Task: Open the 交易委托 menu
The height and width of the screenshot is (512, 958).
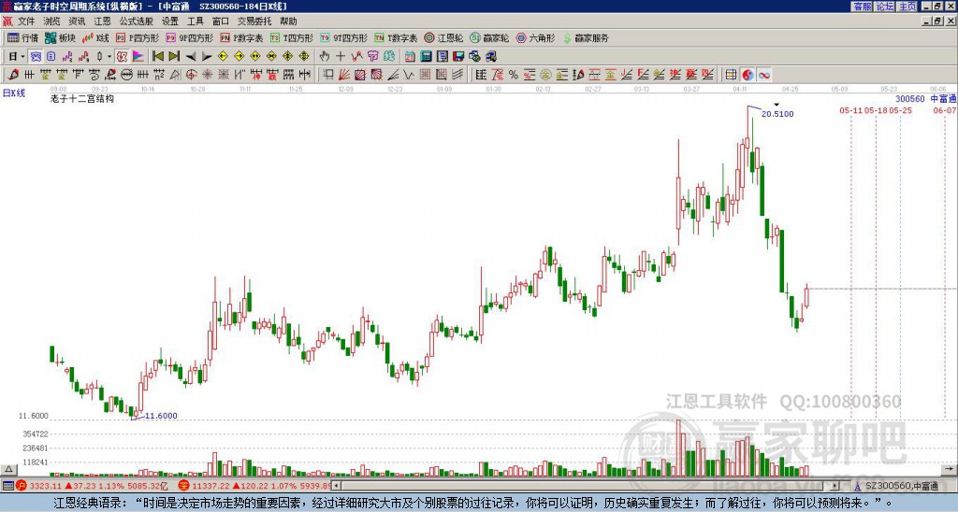Action: coord(254,21)
